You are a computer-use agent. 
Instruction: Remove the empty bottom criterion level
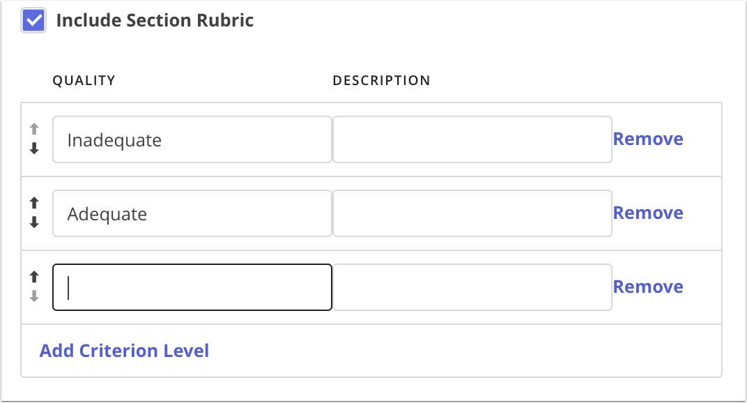pos(648,287)
